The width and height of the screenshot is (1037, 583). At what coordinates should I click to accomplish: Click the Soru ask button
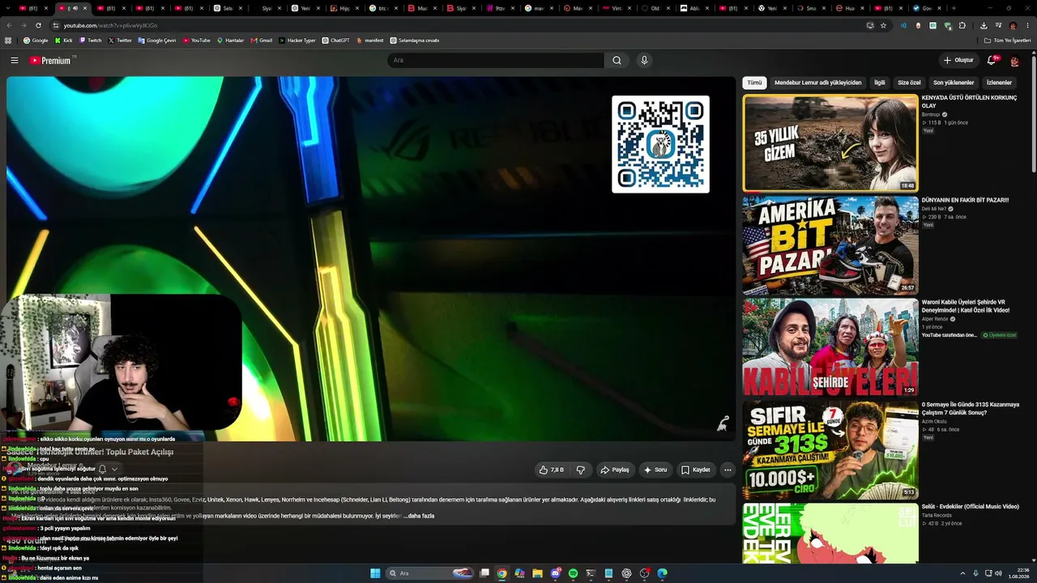click(655, 470)
